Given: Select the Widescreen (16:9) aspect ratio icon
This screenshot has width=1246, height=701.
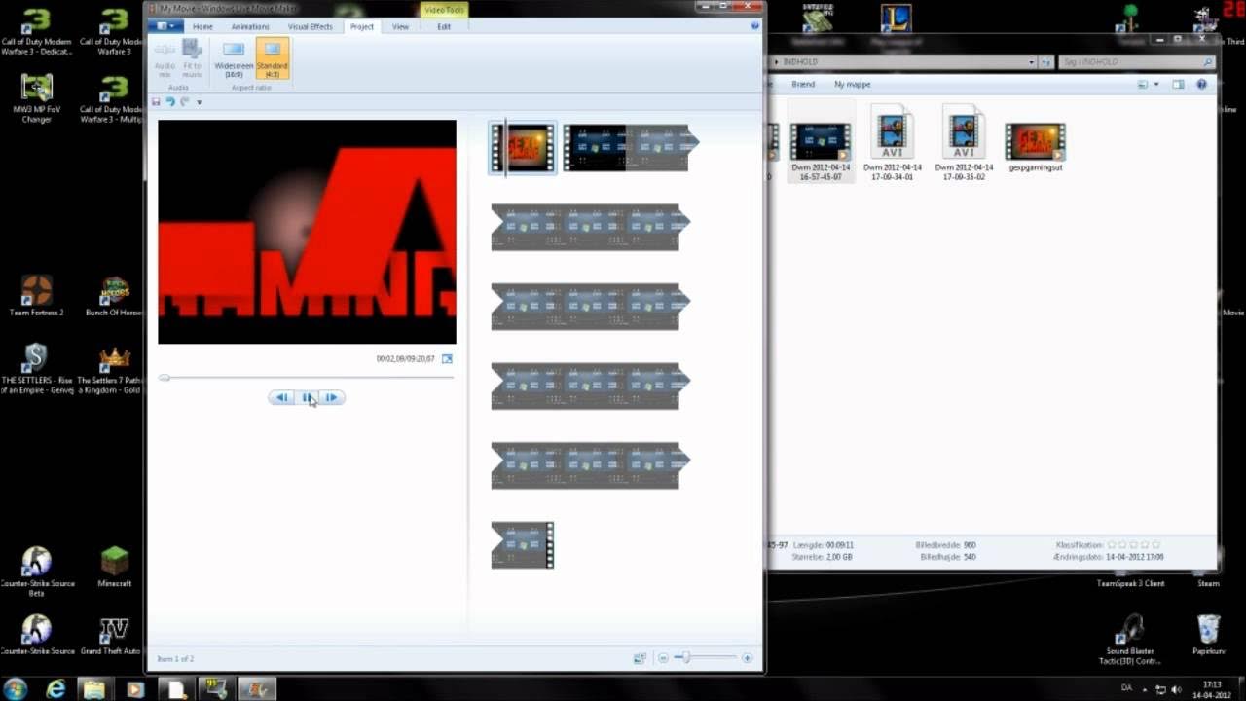Looking at the screenshot, I should [x=234, y=56].
